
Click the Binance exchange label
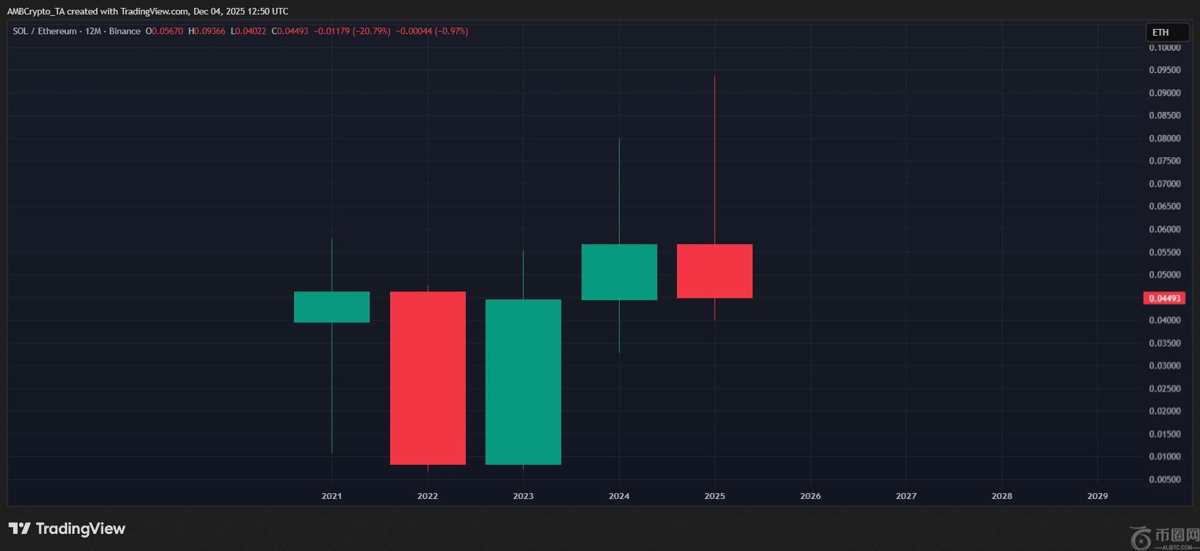tap(124, 31)
